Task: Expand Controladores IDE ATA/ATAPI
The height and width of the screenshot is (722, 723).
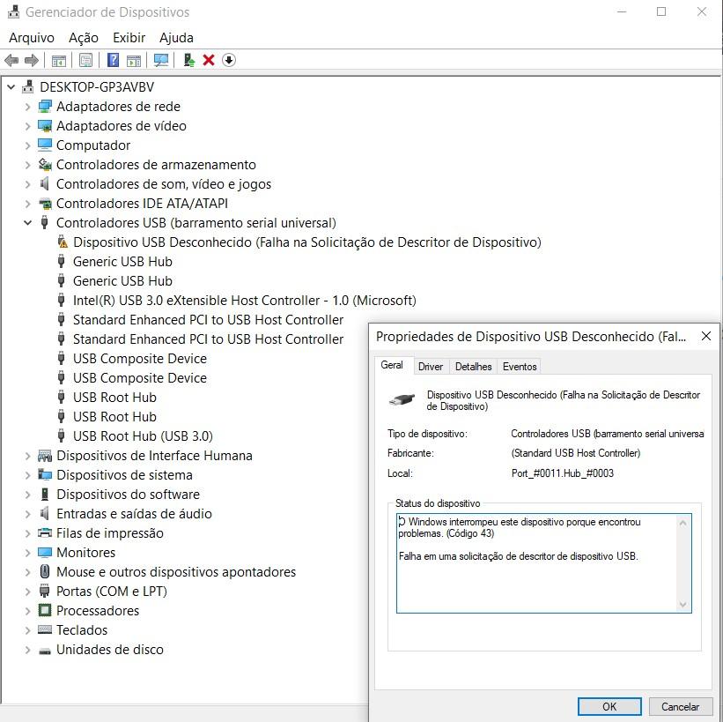Action: (x=27, y=204)
